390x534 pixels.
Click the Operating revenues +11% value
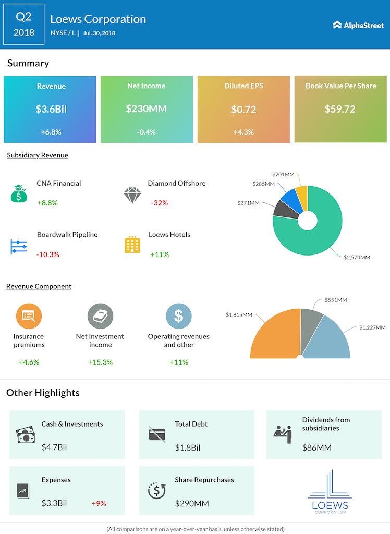pyautogui.click(x=179, y=362)
